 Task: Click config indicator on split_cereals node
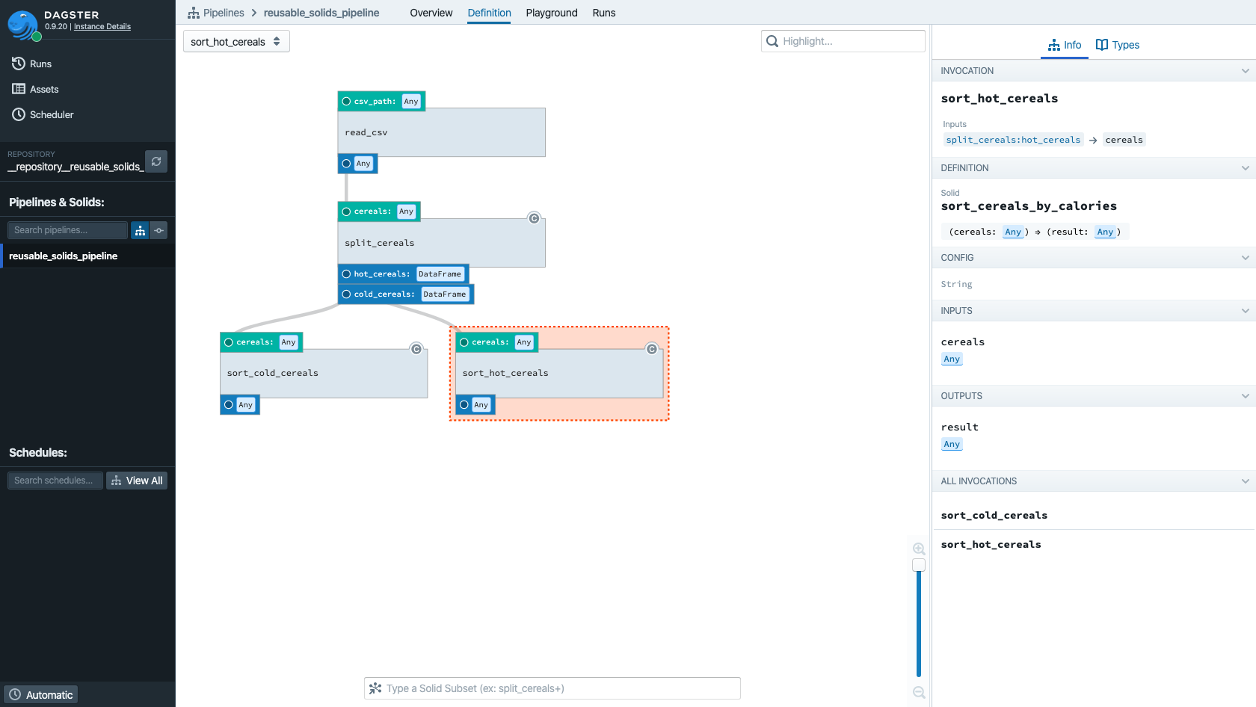pyautogui.click(x=534, y=218)
